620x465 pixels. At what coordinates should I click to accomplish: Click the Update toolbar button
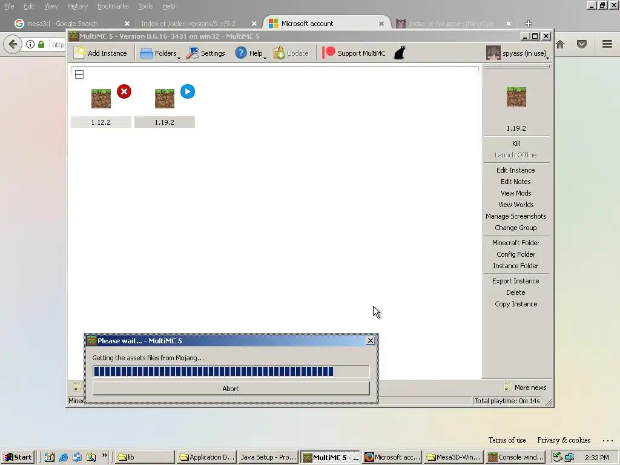(291, 53)
